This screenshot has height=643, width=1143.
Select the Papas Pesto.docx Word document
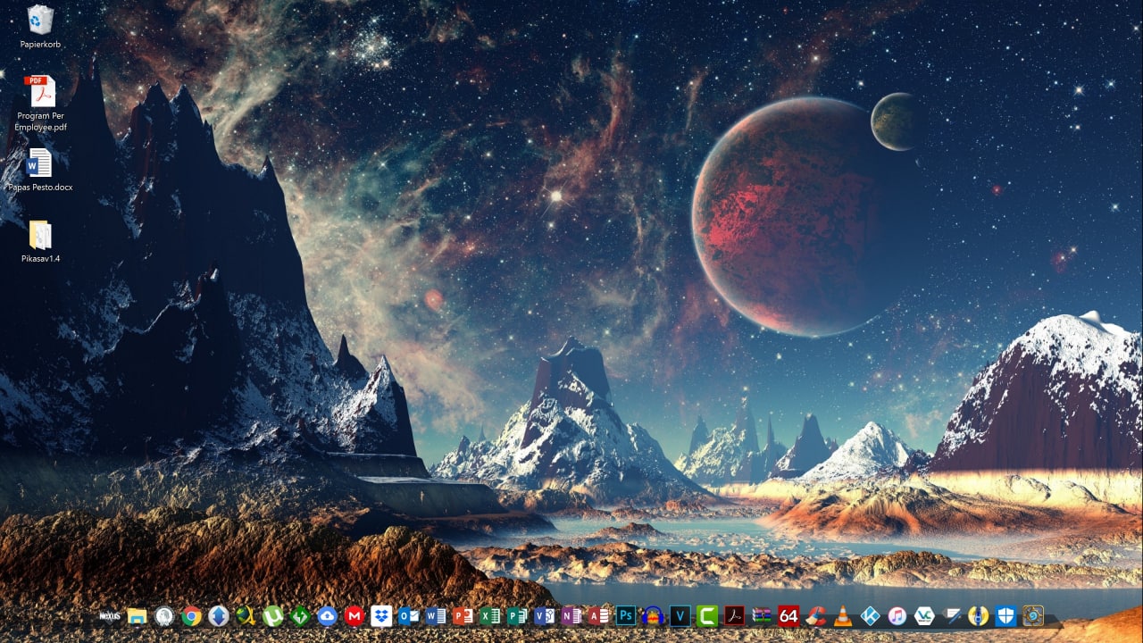40,163
